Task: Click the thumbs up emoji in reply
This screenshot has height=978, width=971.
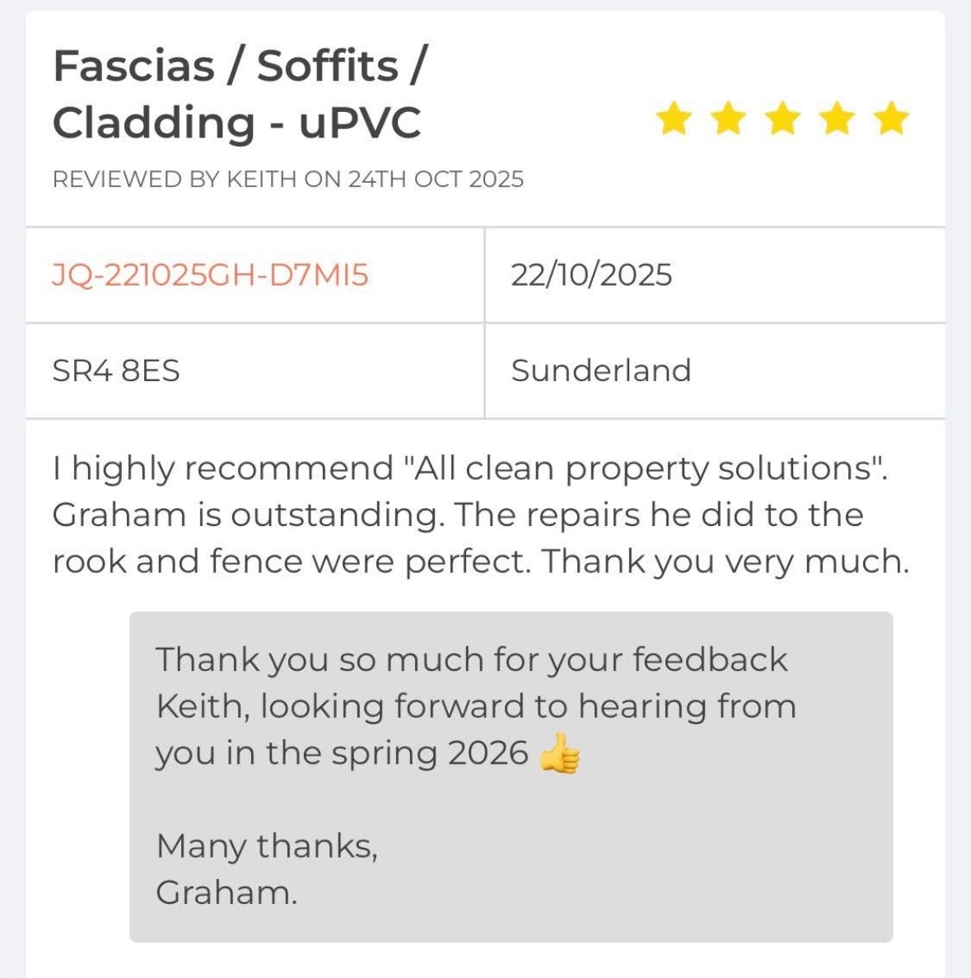Action: pos(560,753)
